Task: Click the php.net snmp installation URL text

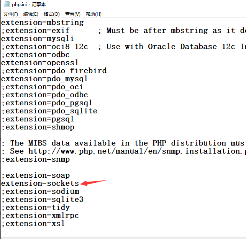Action: point(137,151)
